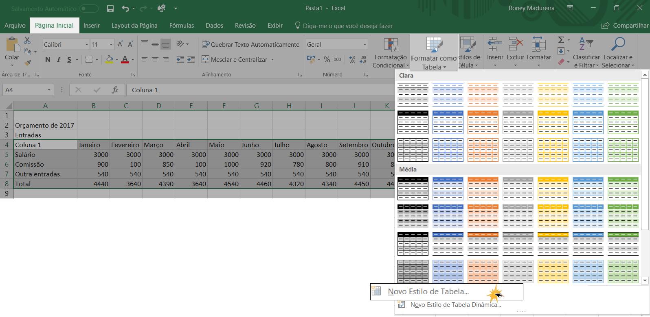Screen dimensions: 650x317
Task: Click decrease indent icon
Action: coord(180,59)
